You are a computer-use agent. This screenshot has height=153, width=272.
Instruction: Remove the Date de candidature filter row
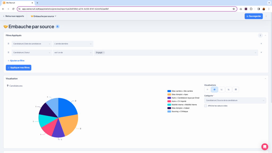coord(261,44)
